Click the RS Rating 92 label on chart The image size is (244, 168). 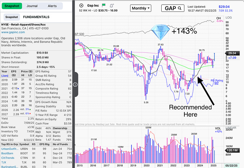(x=217, y=82)
